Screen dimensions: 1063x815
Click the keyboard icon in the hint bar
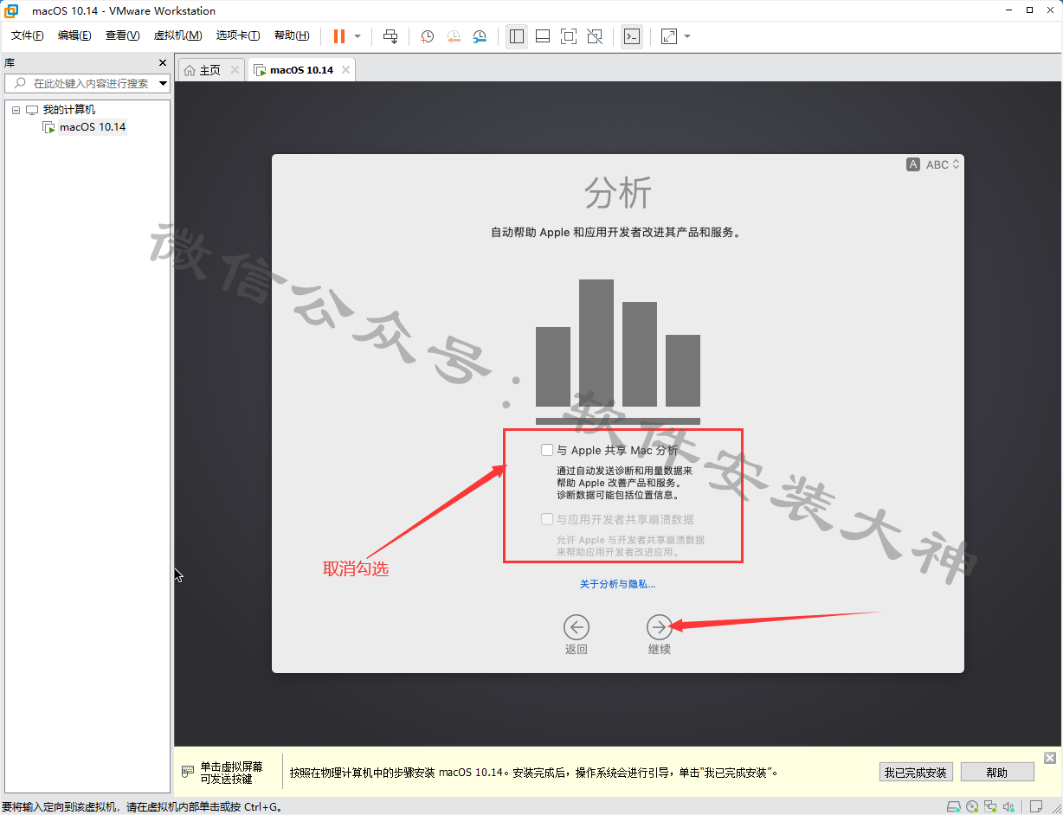[x=187, y=772]
